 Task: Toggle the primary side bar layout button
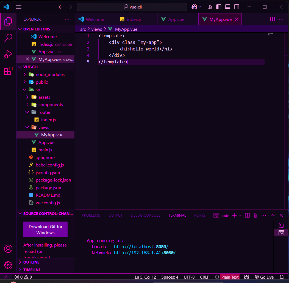point(219,7)
